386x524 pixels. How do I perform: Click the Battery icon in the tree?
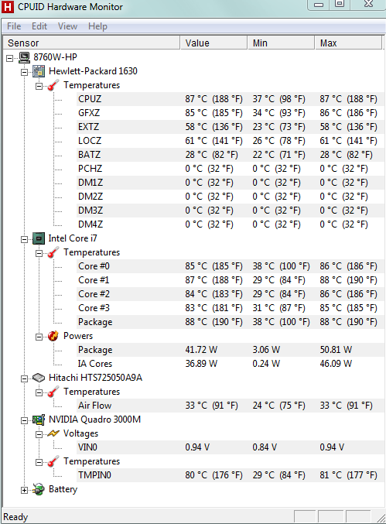[x=39, y=489]
